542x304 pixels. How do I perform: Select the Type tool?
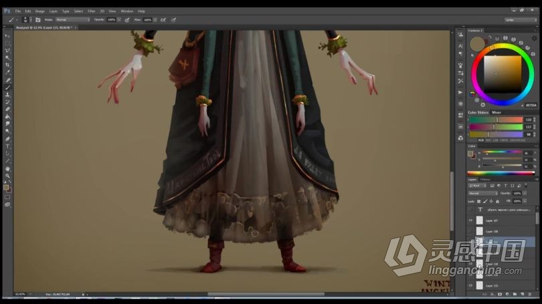click(x=7, y=146)
